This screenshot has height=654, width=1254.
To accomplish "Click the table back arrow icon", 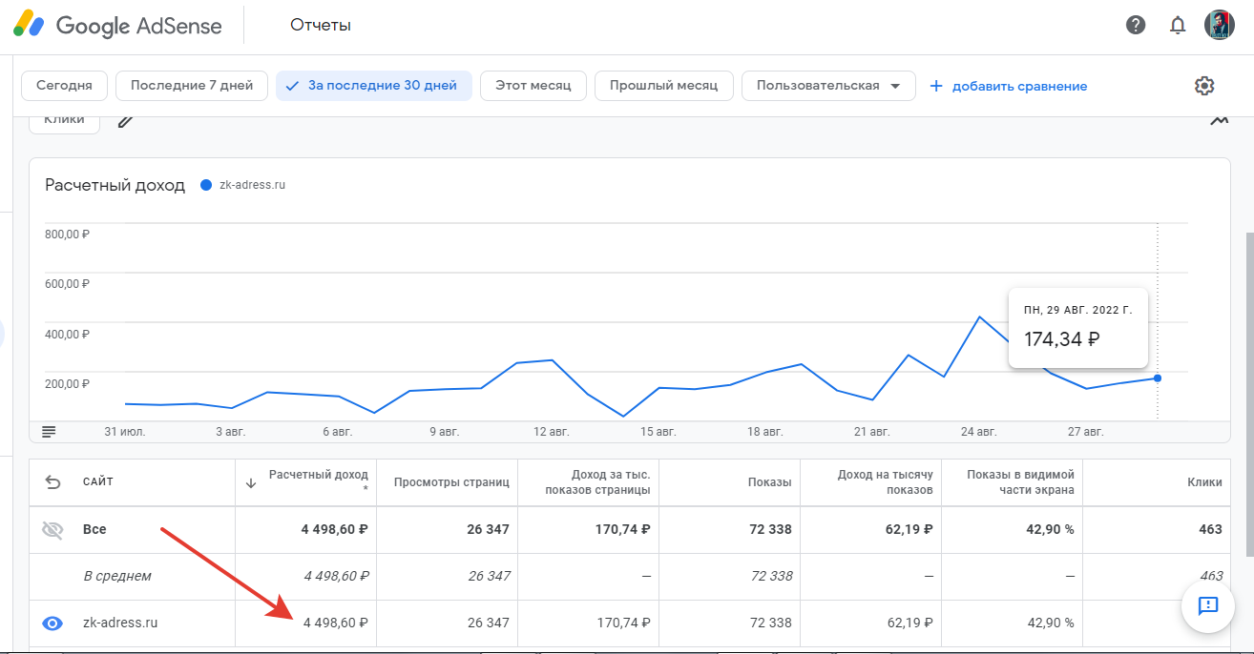I will click(53, 482).
